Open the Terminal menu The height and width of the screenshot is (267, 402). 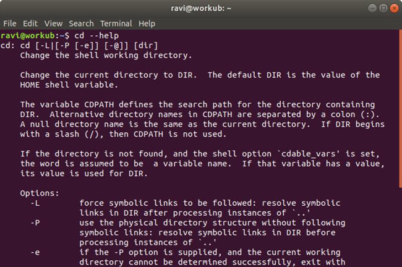click(x=117, y=23)
